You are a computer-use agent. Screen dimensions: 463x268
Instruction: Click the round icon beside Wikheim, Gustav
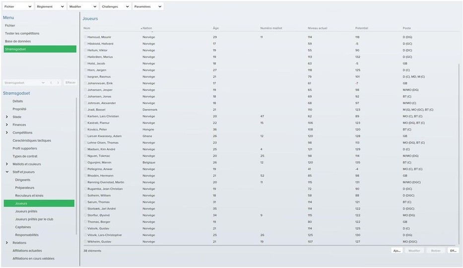[x=85, y=241]
